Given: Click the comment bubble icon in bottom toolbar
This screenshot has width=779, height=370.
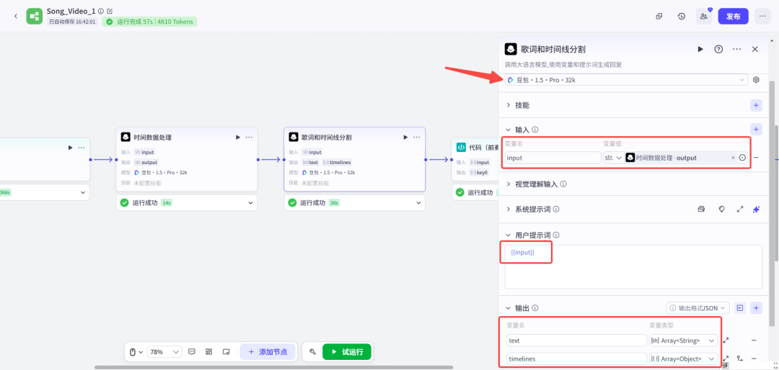Looking at the screenshot, I should tap(192, 352).
